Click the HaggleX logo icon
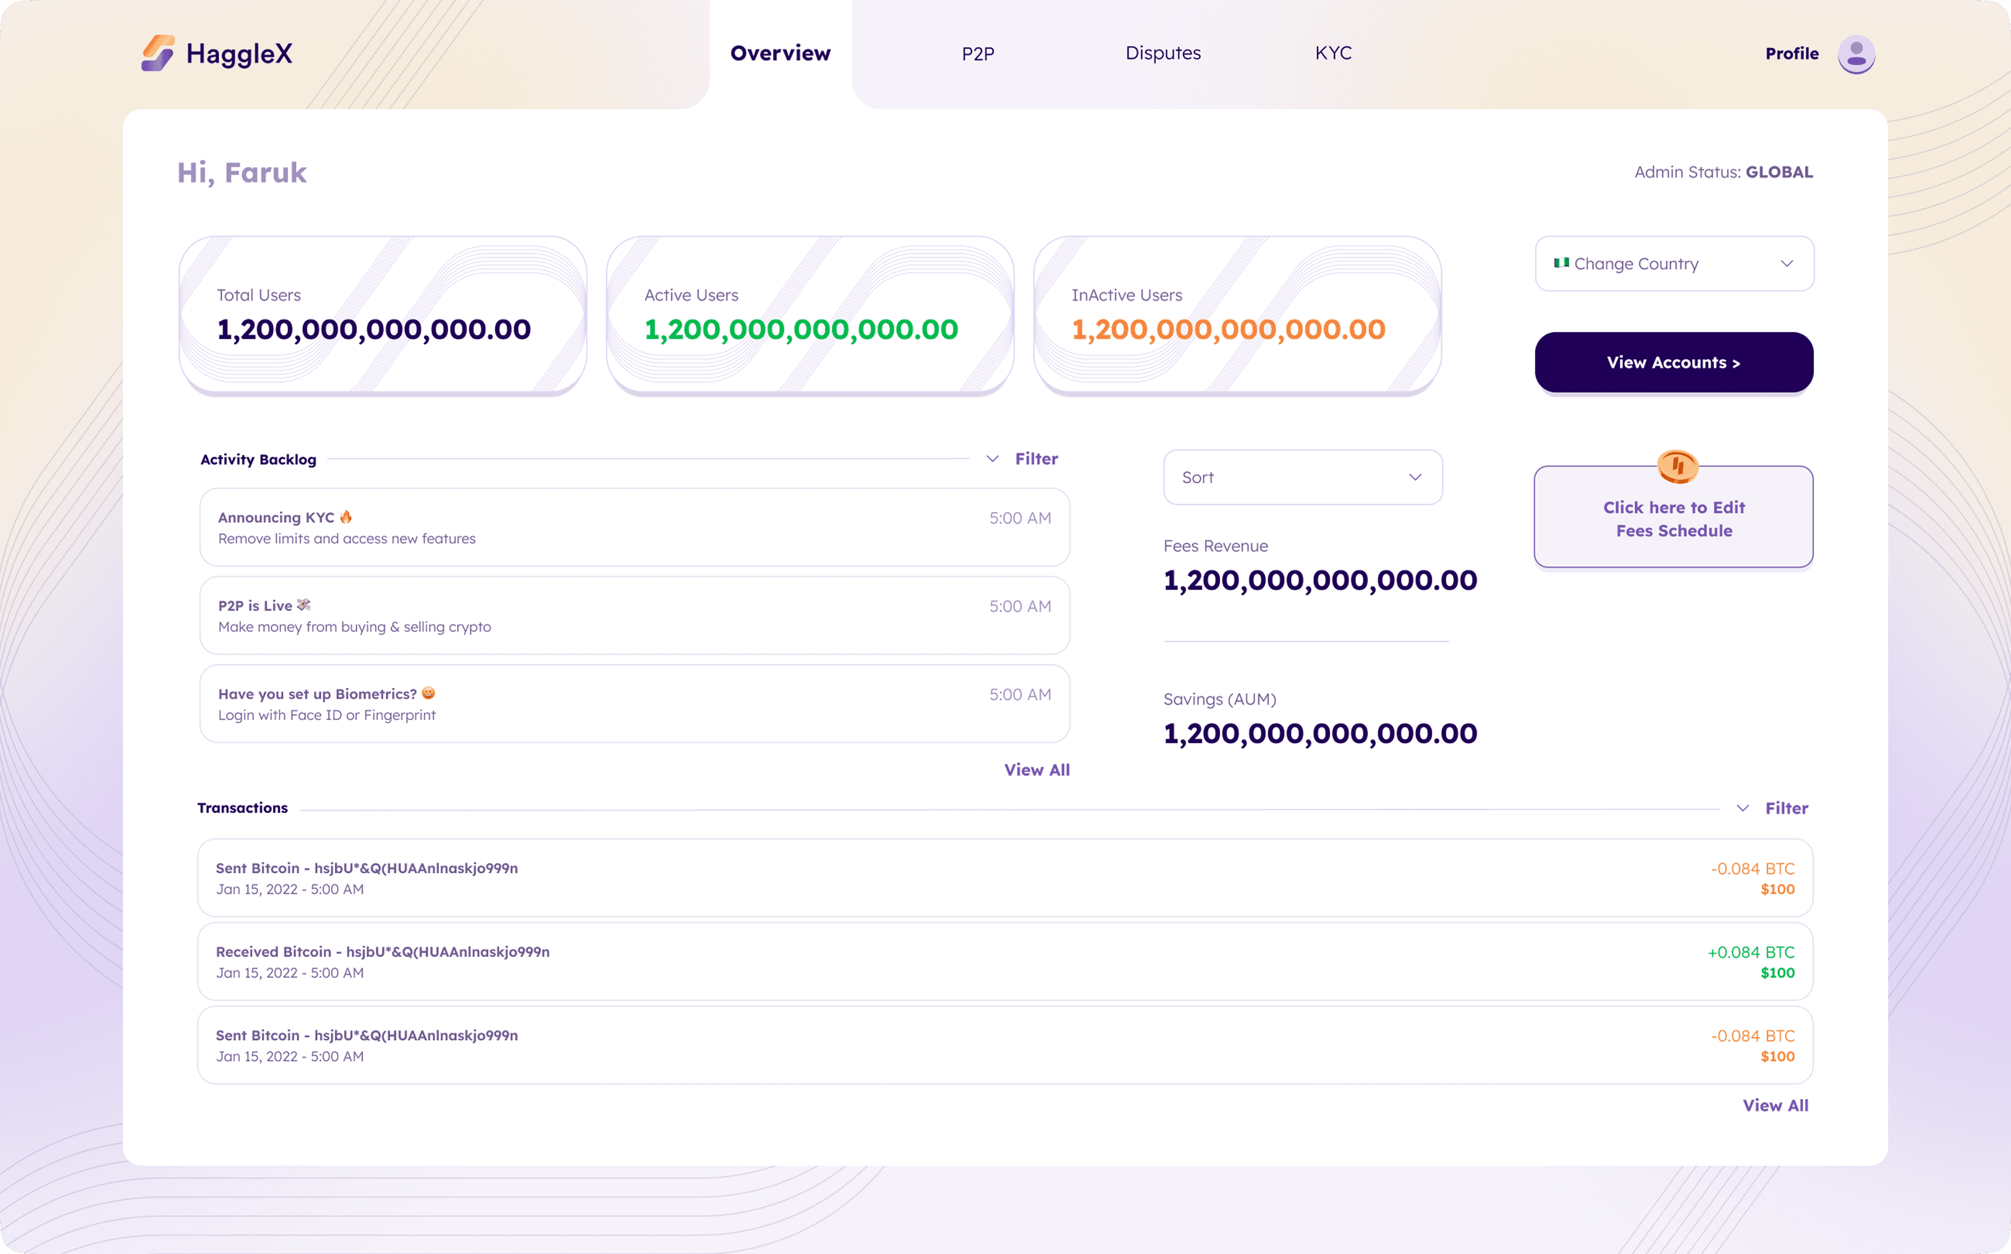 158,53
